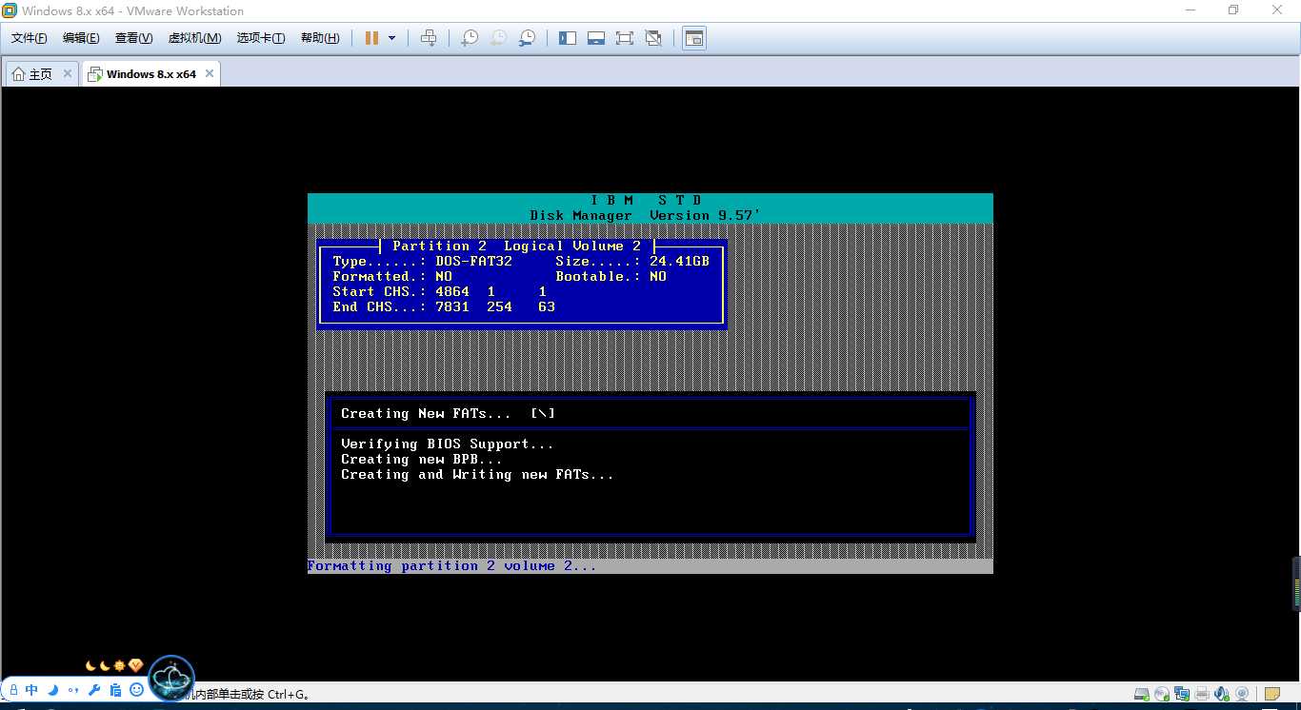The width and height of the screenshot is (1301, 710).
Task: Open the 查看(V) menu
Action: (x=133, y=38)
